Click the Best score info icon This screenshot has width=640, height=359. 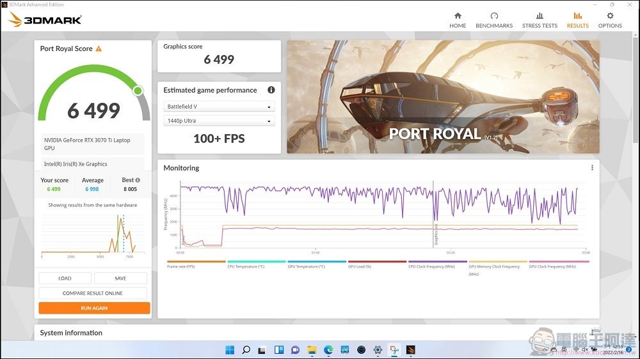pos(138,180)
